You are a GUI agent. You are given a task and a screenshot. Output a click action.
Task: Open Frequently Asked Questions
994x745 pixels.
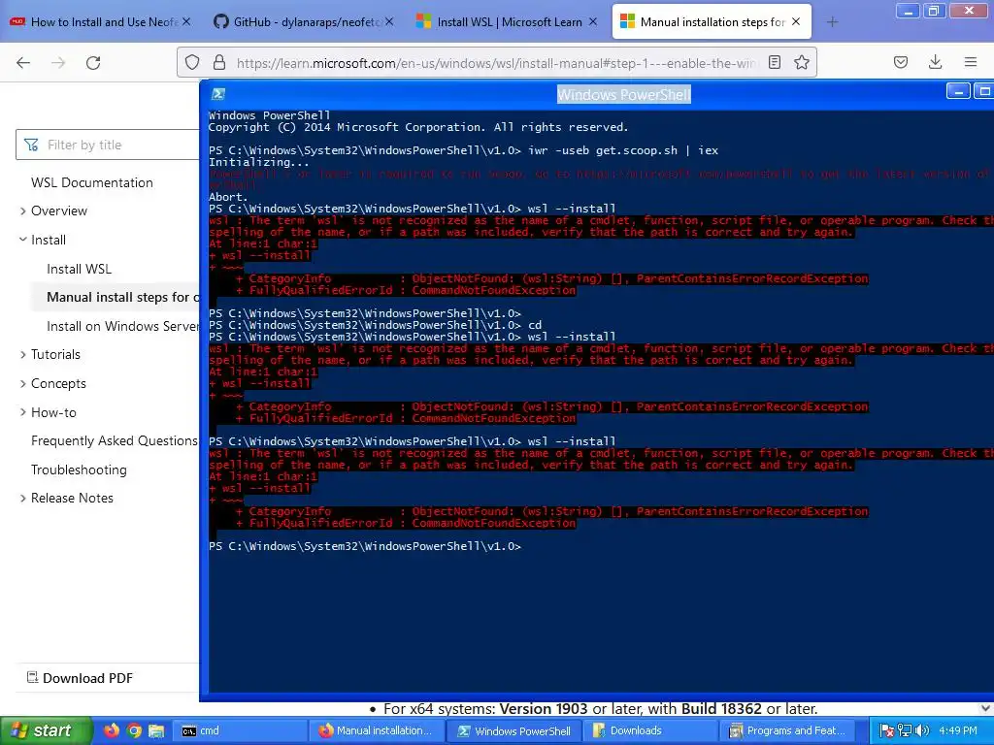115,440
